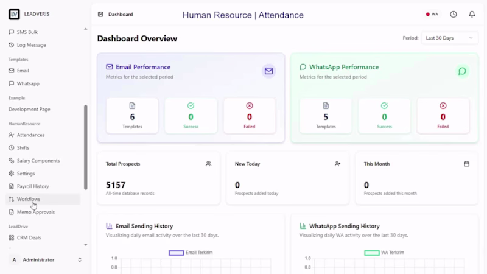
Task: Click sidebar scroll up arrow
Action: 86,29
